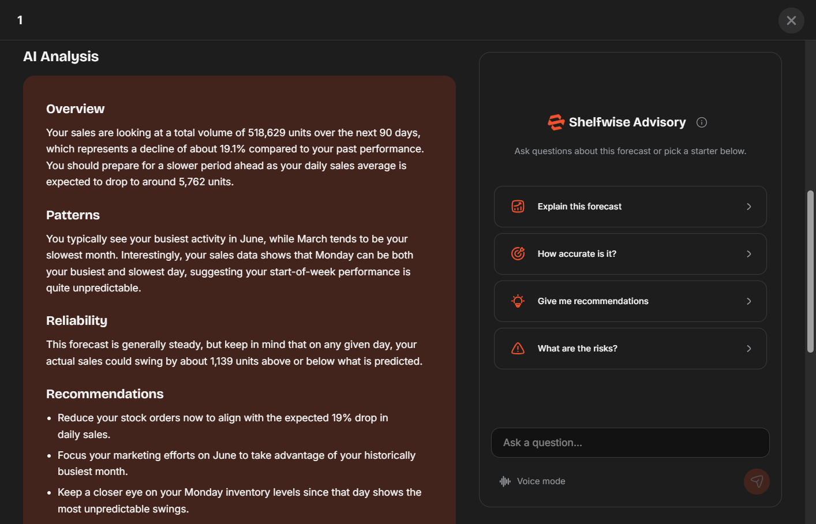Click the chevron on Give me recommendations
The height and width of the screenshot is (524, 816).
749,301
